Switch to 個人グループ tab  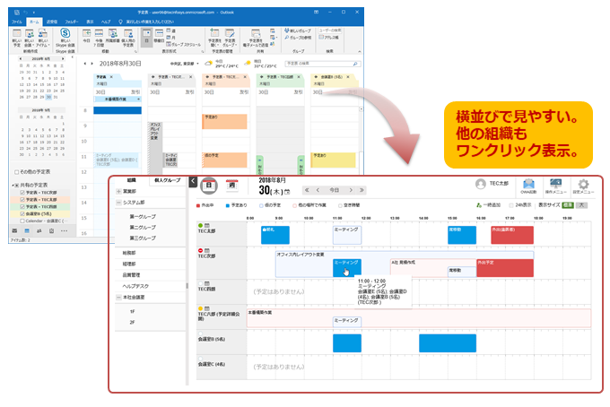pos(167,180)
